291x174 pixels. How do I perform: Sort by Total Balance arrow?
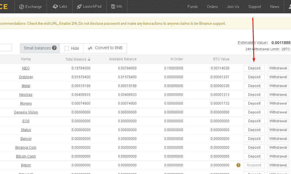[89, 59]
